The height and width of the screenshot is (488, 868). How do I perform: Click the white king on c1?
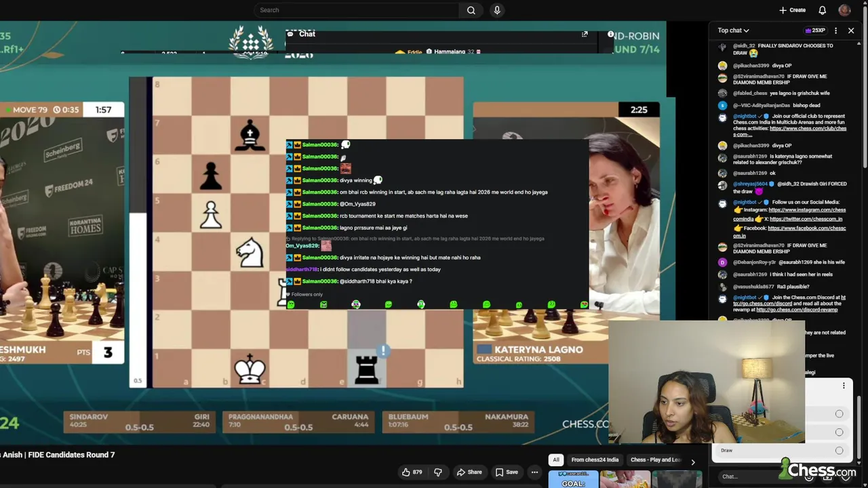(x=250, y=369)
